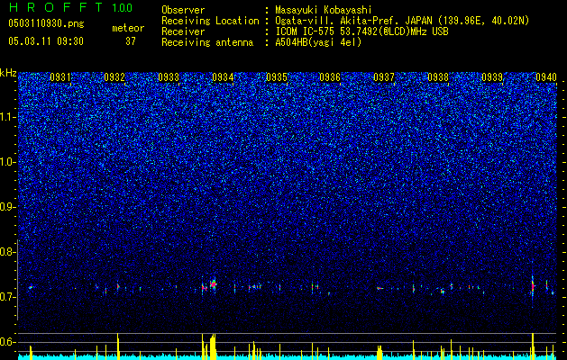Click the antenna text A504HB(yagi 4el)
The height and width of the screenshot is (360, 567).
318,42
